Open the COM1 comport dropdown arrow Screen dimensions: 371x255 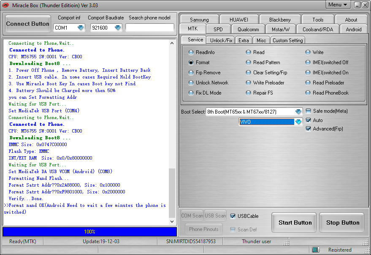(81, 28)
